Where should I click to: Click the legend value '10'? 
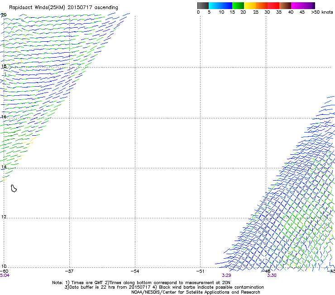point(221,12)
